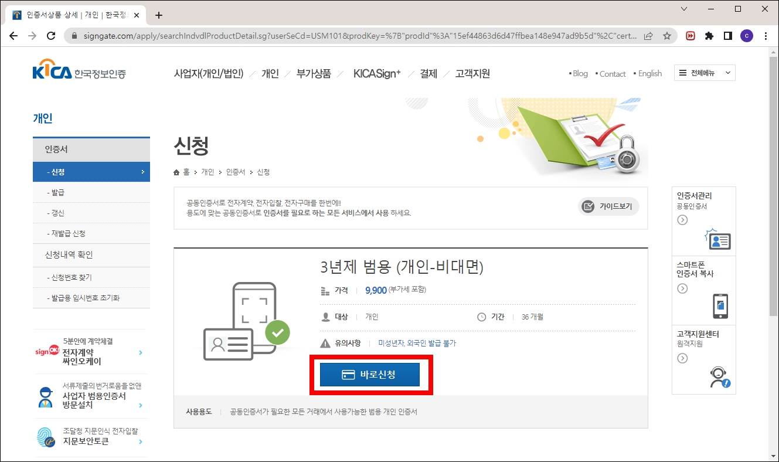This screenshot has width=779, height=462.
Task: Switch the site language via the English link
Action: [x=648, y=73]
